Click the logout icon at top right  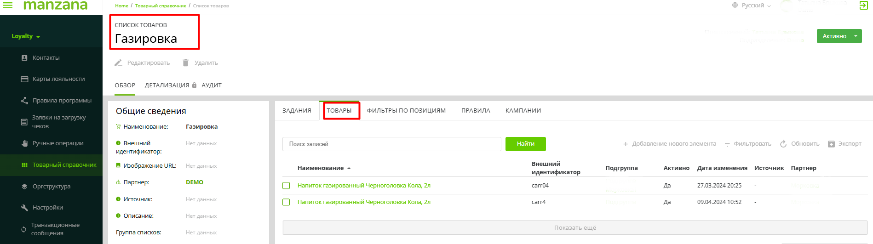pyautogui.click(x=863, y=6)
